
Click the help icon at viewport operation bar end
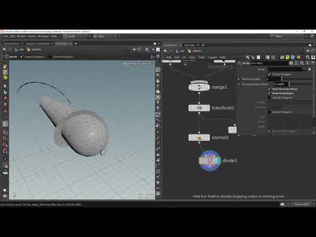[158, 57]
